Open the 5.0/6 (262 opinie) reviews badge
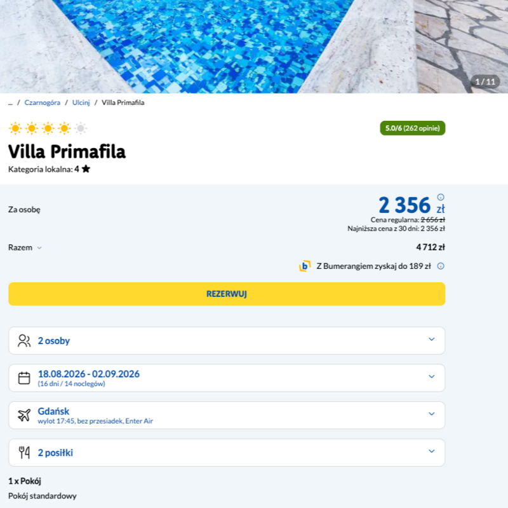 (412, 128)
